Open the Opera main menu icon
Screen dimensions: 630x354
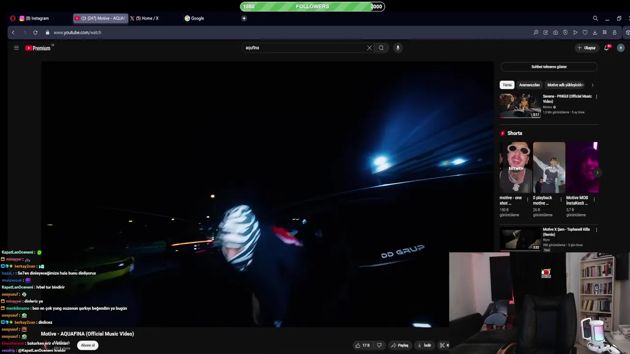13,18
